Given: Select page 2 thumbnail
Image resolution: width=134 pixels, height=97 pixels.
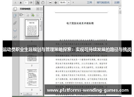Looking at the screenshot, I should 32,53.
